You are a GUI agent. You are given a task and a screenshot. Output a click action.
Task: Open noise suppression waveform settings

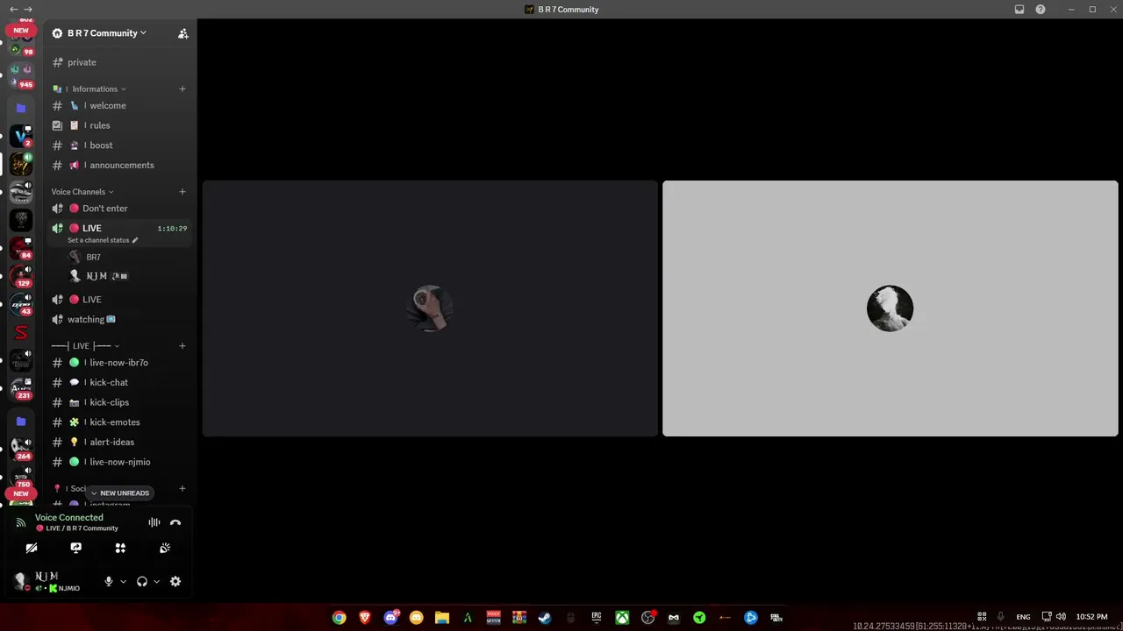pos(154,522)
